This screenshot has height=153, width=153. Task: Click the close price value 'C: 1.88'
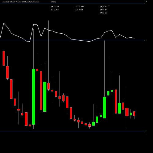click(55, 10)
